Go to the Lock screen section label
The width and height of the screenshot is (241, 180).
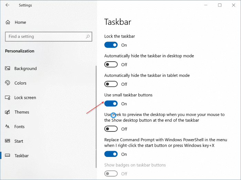pos(25,97)
